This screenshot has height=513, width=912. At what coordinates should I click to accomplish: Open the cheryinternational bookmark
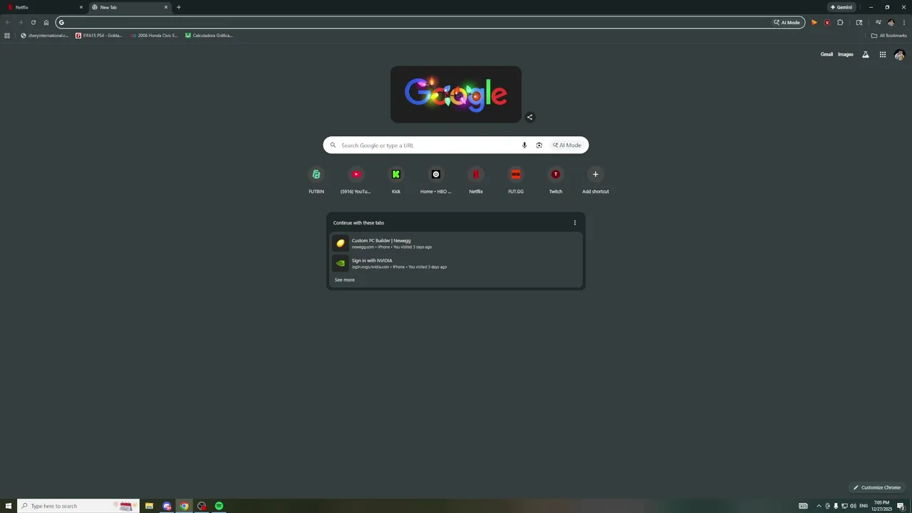tap(45, 35)
